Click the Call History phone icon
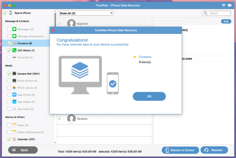236x158 pixels. pyautogui.click(x=14, y=50)
